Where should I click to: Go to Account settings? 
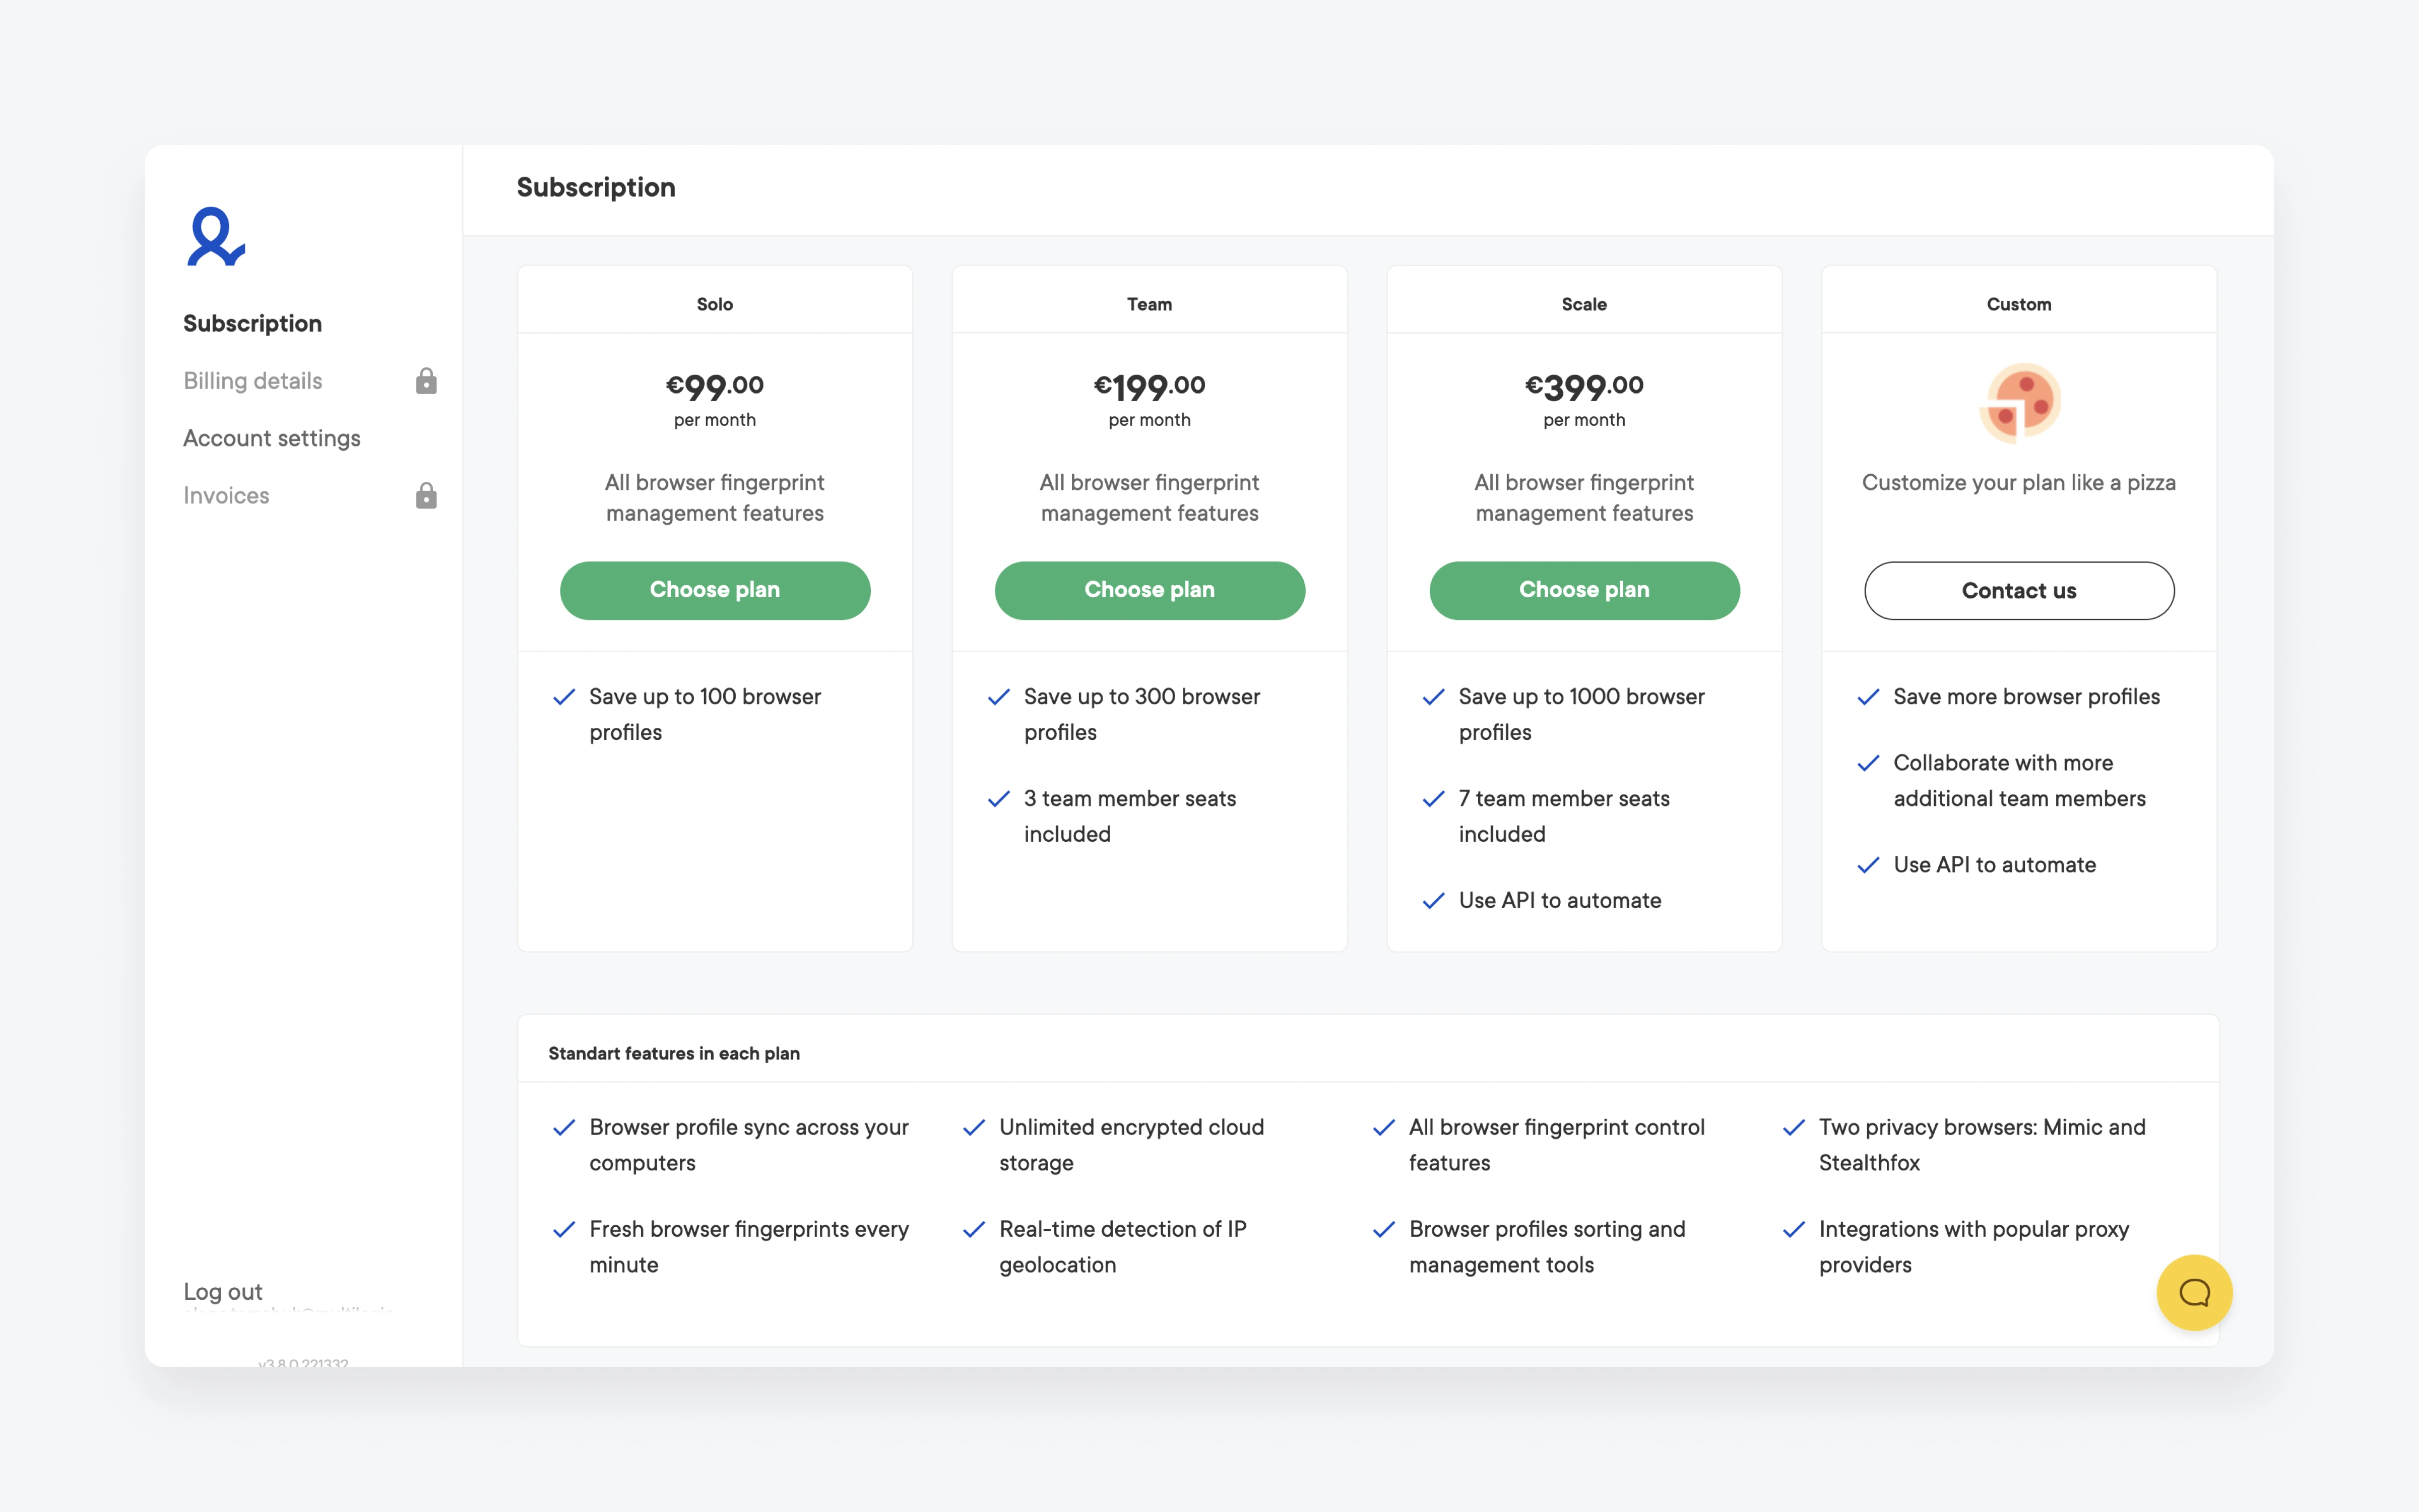pos(272,438)
